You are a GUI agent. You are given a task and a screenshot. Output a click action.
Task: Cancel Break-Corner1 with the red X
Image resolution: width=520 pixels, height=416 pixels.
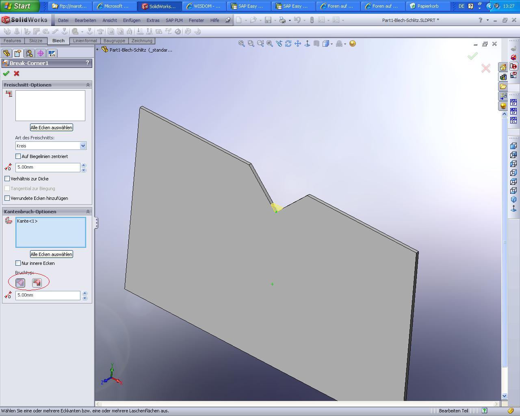click(17, 74)
